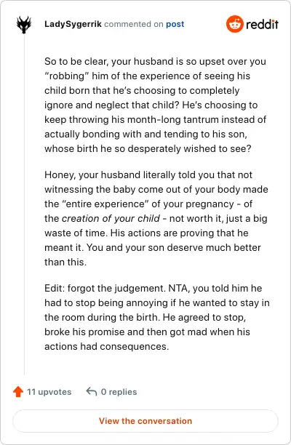Screen dimensions: 291x445
Task: Click the reddit wordmark text
Action: (x=262, y=25)
